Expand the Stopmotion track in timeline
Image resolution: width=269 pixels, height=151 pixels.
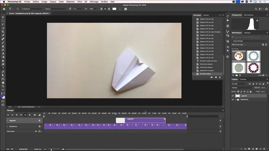(8, 127)
